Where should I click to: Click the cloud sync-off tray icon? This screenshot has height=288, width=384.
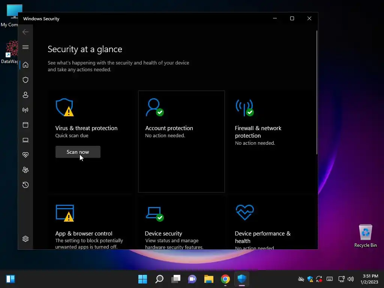click(x=301, y=279)
